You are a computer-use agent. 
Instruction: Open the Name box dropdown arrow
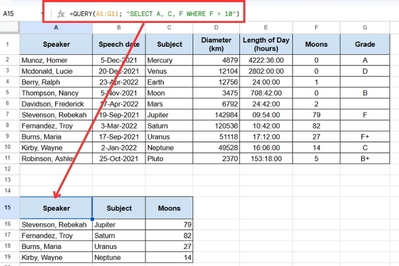[41, 14]
